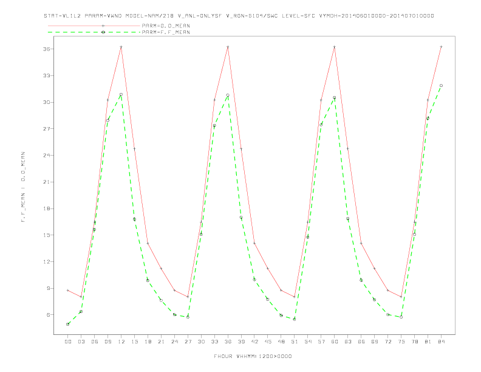Click x-axis forecast hour label 39

coord(241,342)
